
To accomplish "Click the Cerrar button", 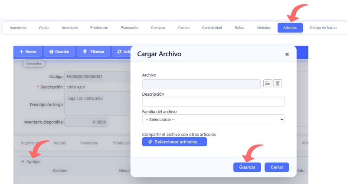I will click(276, 167).
